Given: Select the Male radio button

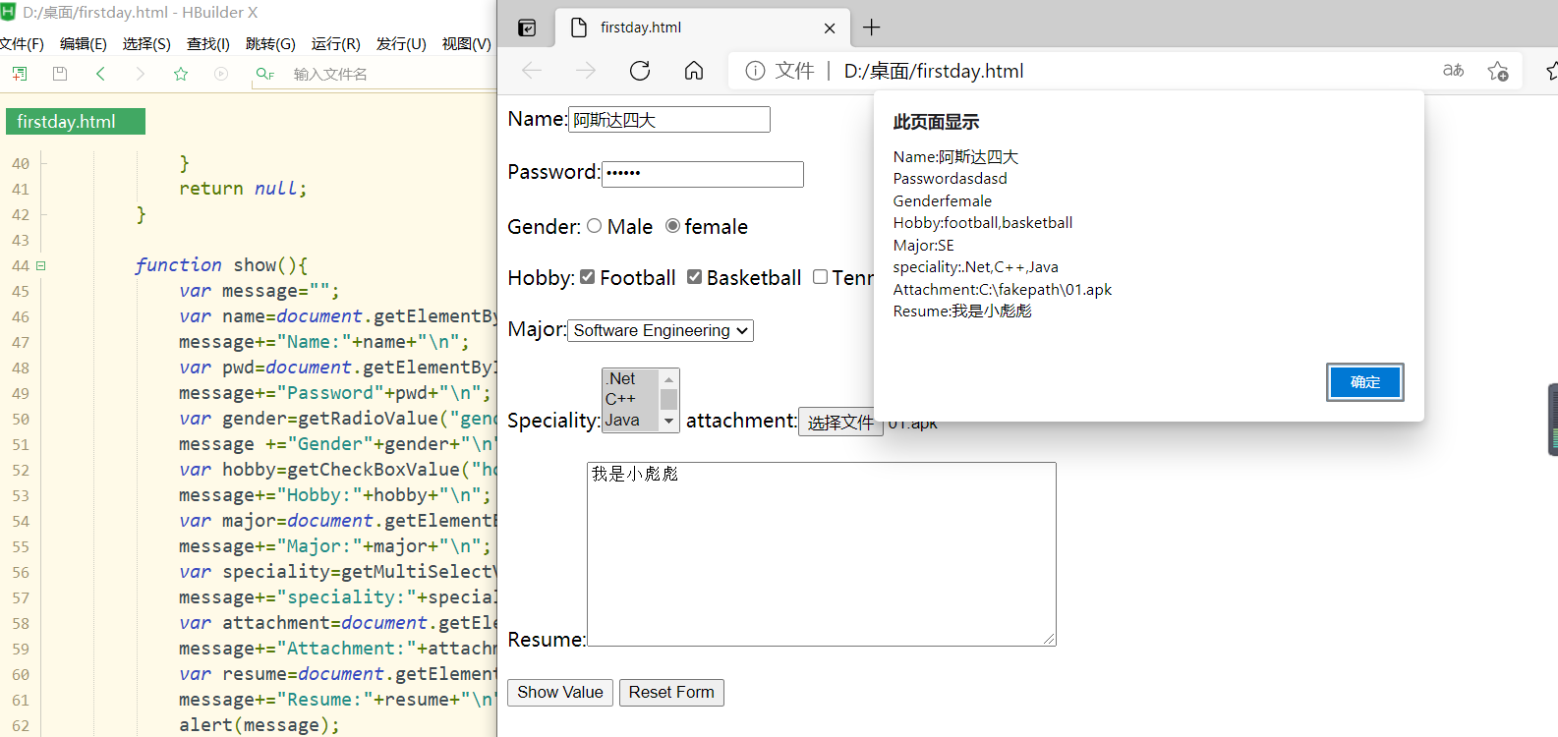Looking at the screenshot, I should (595, 226).
